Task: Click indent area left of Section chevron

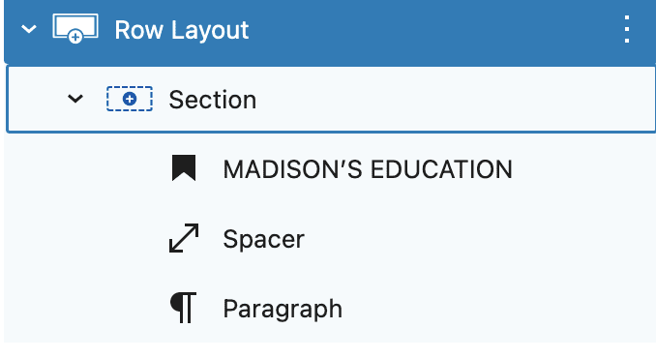Action: point(36,100)
